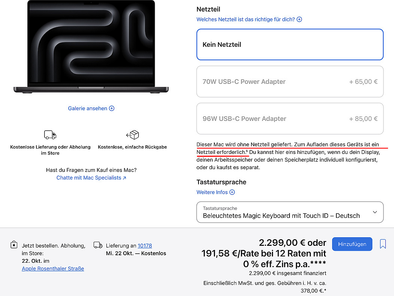Click the chevron arrow in keyboard language selector

click(x=375, y=212)
